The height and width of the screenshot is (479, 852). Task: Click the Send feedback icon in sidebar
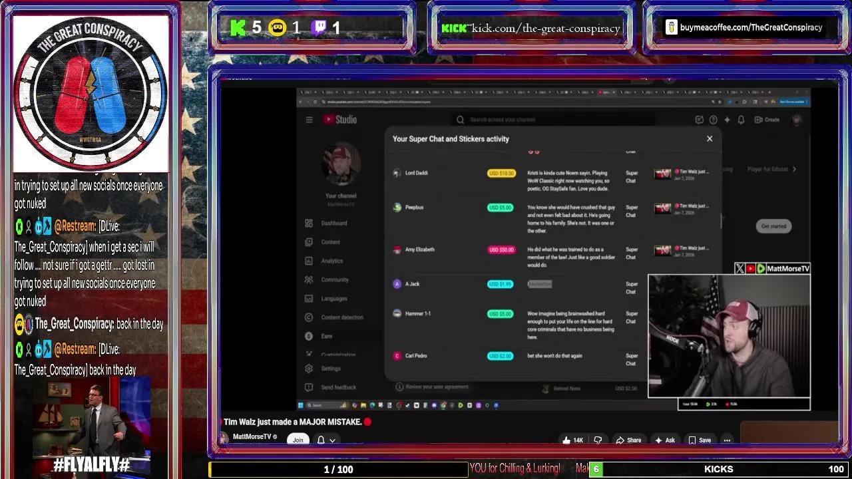click(x=309, y=387)
